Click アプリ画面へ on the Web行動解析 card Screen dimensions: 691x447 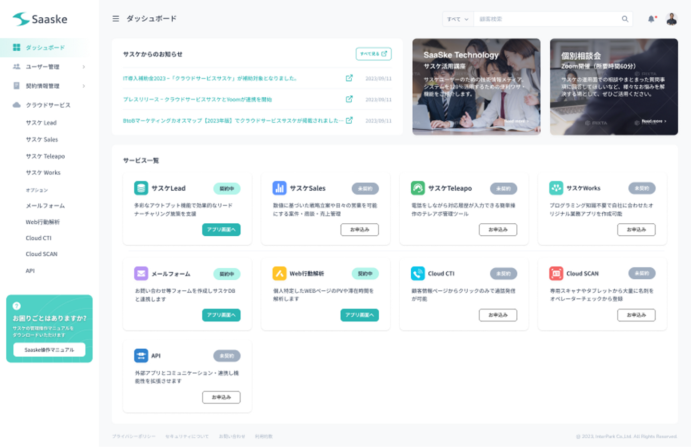359,315
